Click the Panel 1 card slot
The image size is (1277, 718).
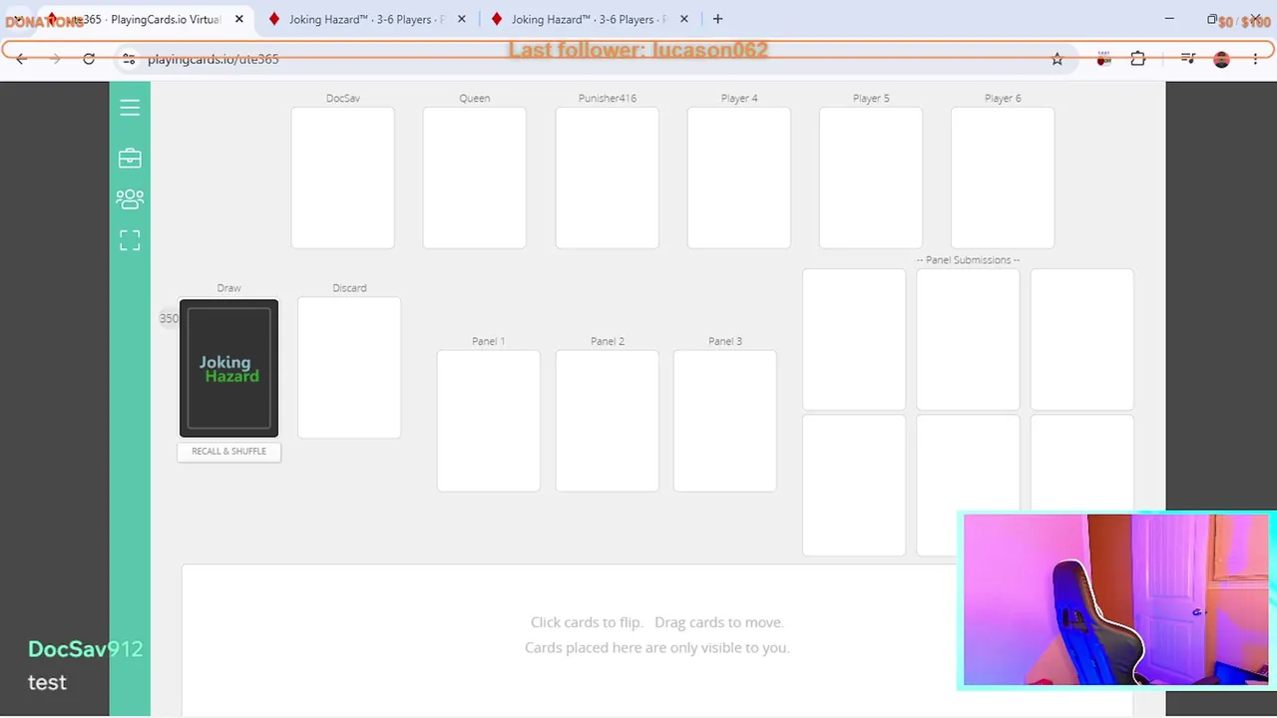pos(489,421)
